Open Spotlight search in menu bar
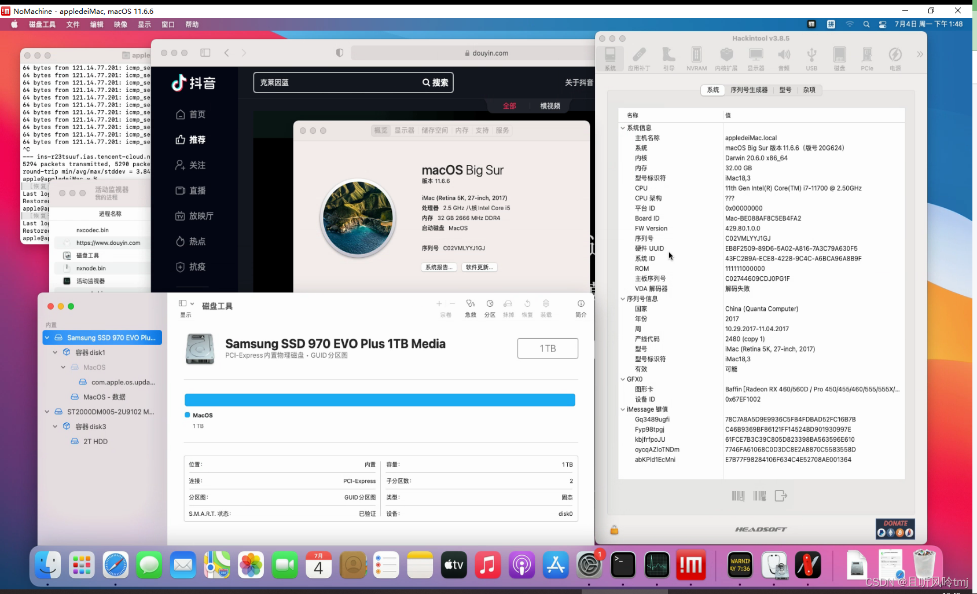Viewport: 977px width, 594px height. 866,24
